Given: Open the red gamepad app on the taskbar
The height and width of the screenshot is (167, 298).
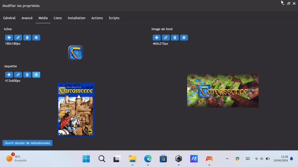Looking at the screenshot, I should (209, 159).
